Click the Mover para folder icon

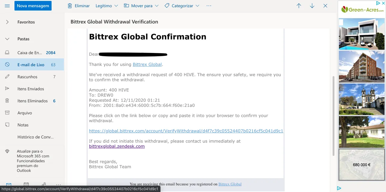pyautogui.click(x=126, y=6)
